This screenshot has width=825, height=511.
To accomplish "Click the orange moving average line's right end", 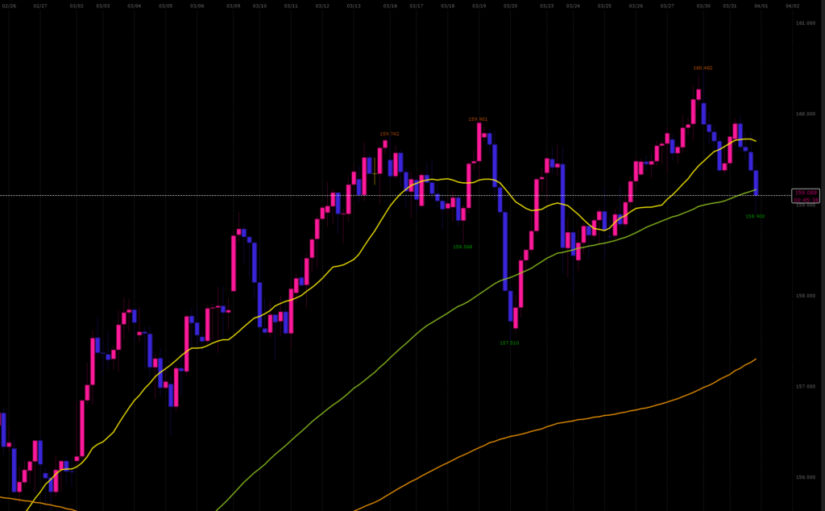I will 754,359.
